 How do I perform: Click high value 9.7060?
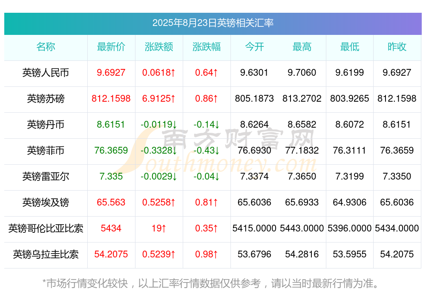pos(302,73)
